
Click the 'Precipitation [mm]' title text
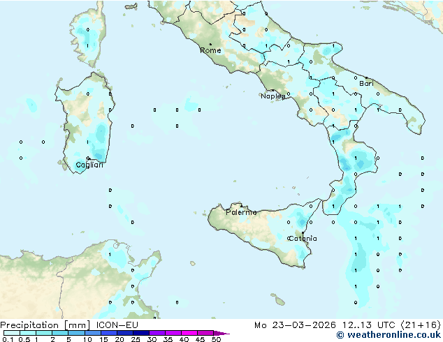[45, 325]
